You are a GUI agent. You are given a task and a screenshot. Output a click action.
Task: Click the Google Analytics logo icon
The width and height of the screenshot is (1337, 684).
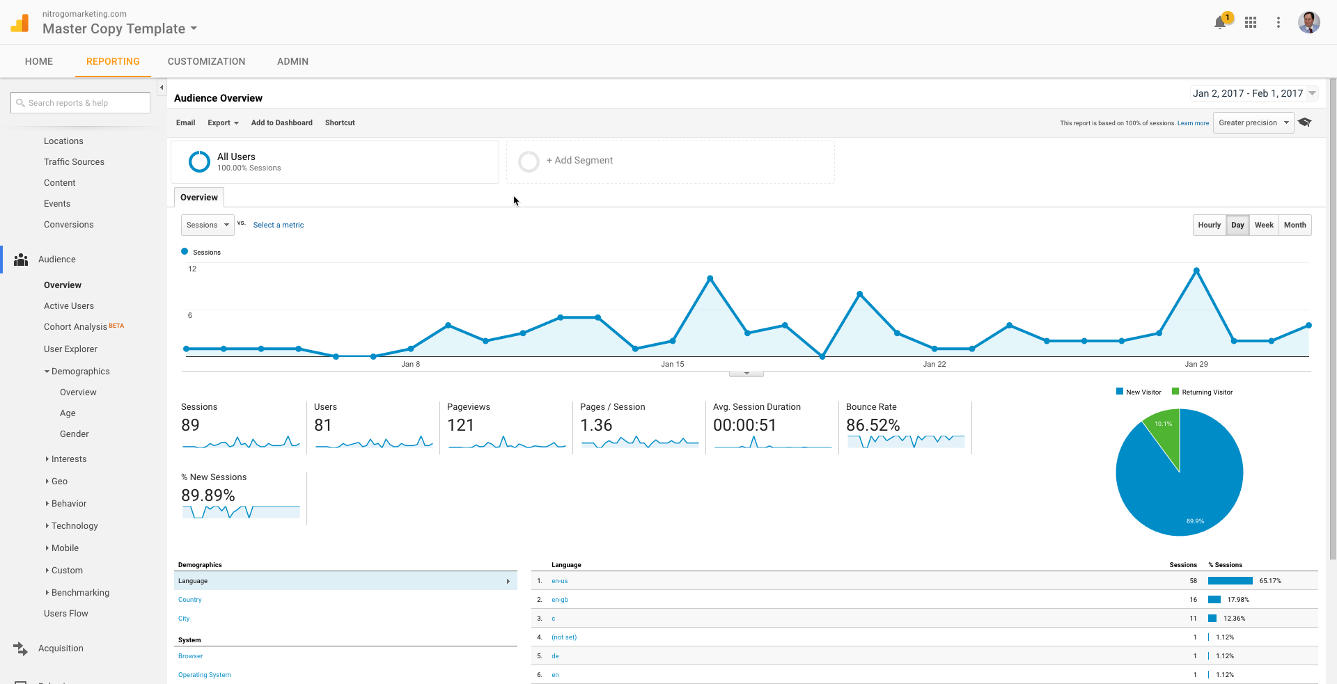click(20, 23)
